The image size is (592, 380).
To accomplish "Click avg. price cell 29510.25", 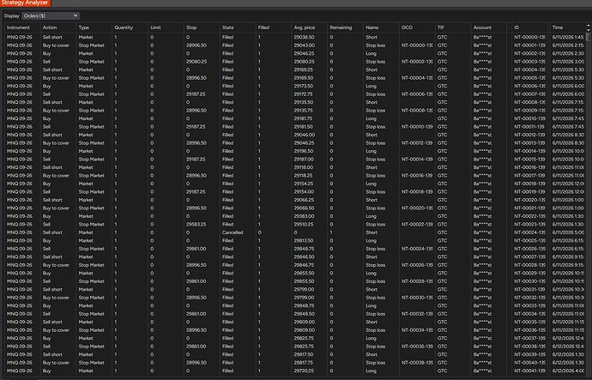I will coord(305,225).
